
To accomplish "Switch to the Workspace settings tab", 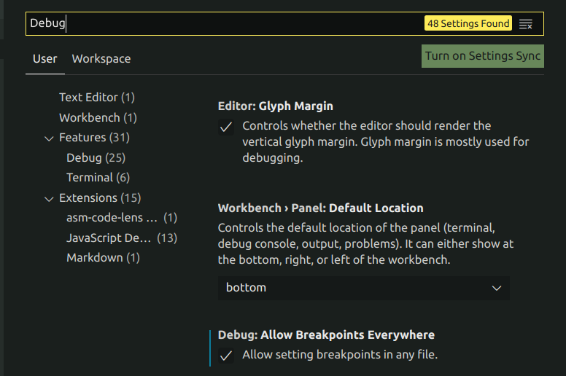I will [x=101, y=59].
